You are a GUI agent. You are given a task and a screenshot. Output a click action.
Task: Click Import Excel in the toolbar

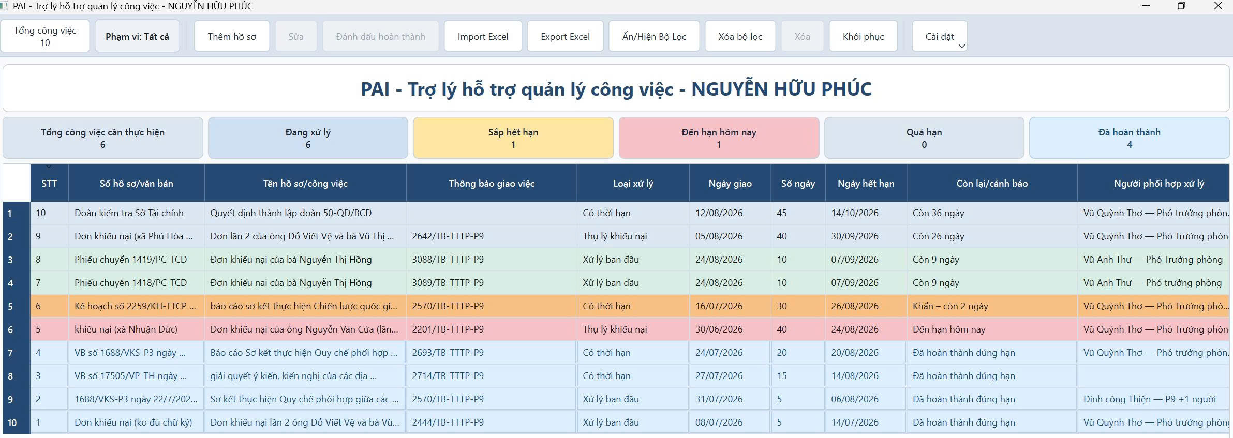click(483, 36)
